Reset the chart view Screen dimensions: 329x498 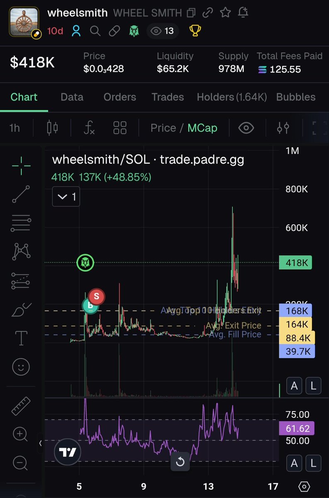coord(180,461)
